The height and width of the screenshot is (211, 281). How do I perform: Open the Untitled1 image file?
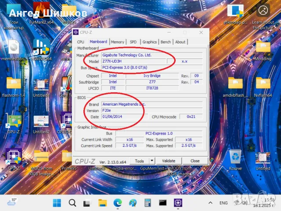(x=41, y=88)
